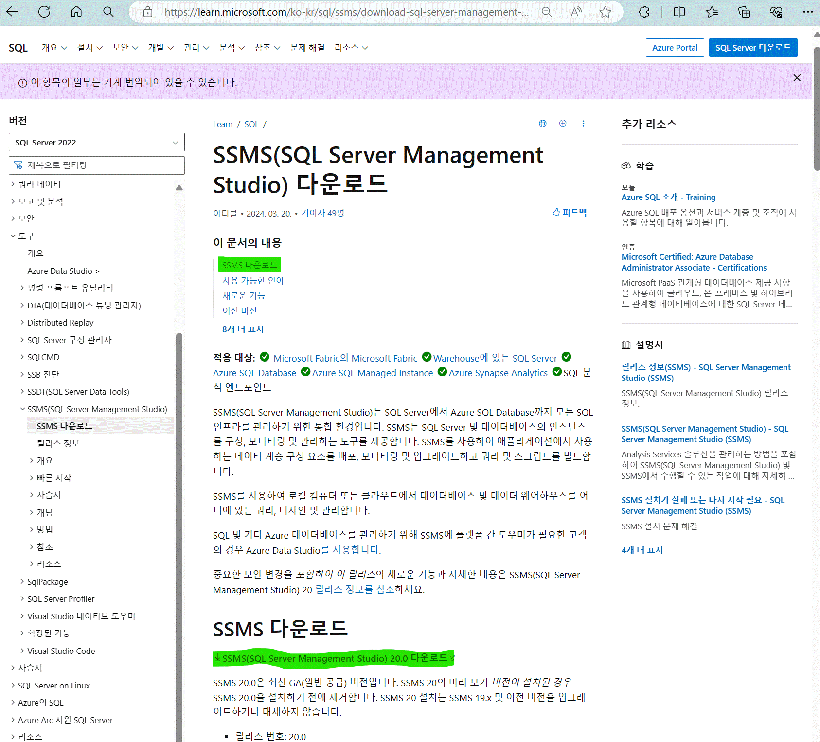Open collections icon

[744, 12]
